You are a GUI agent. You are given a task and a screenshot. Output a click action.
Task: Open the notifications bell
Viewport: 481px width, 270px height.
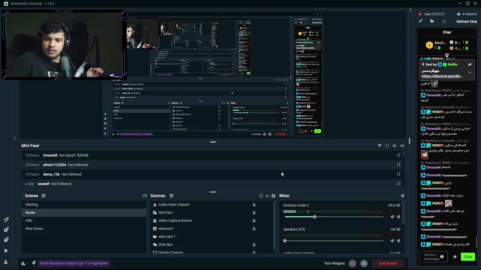point(33,263)
